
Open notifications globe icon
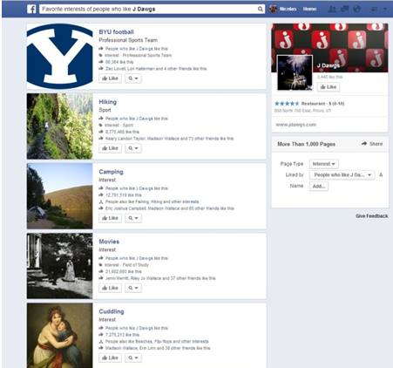click(357, 9)
